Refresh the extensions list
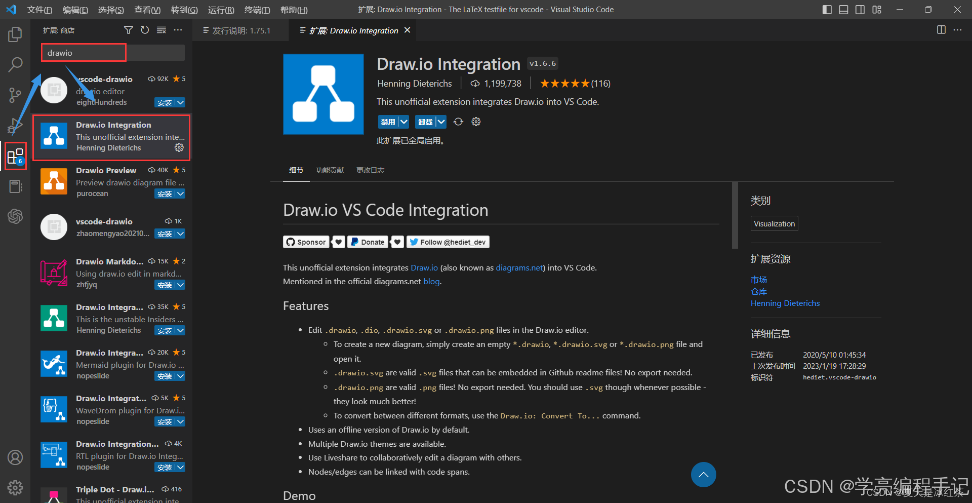Image resolution: width=972 pixels, height=503 pixels. [145, 30]
